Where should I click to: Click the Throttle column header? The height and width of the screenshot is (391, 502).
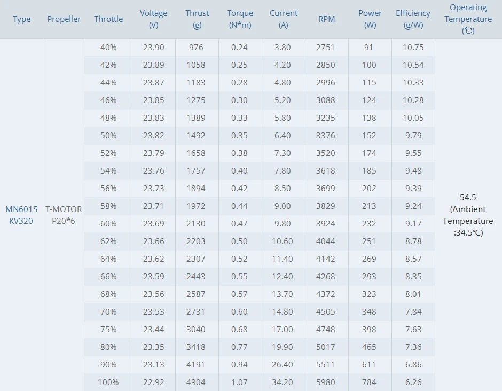pyautogui.click(x=108, y=19)
